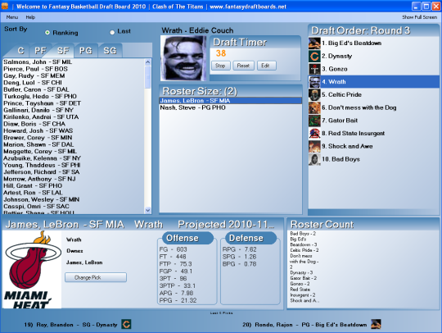
Task: Click the Draft Timer countdown value 38
Action: [x=221, y=53]
